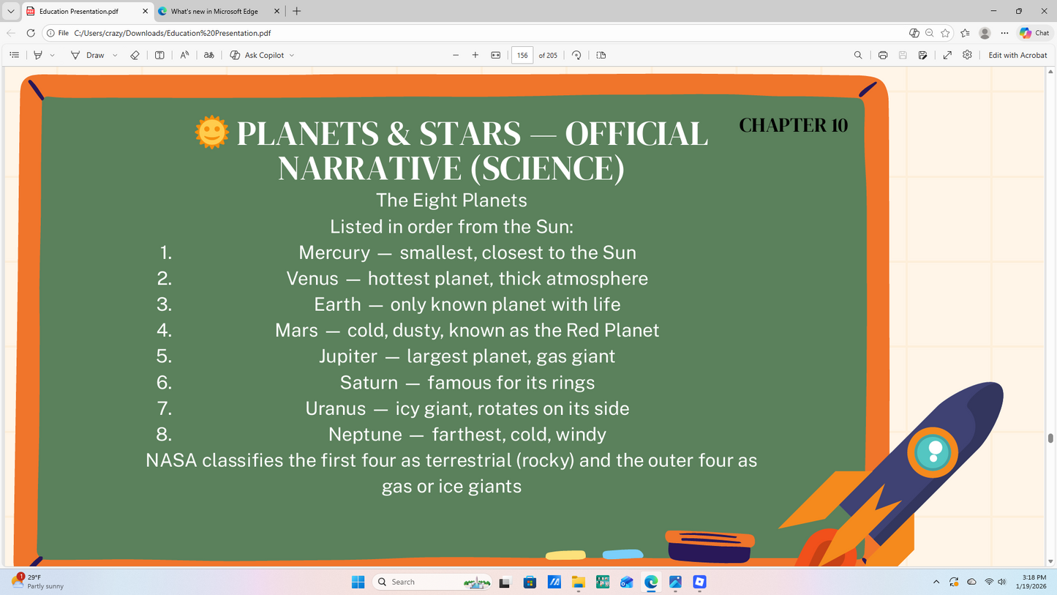Expand the Highlight color options arrow
The width and height of the screenshot is (1057, 595).
pos(52,55)
